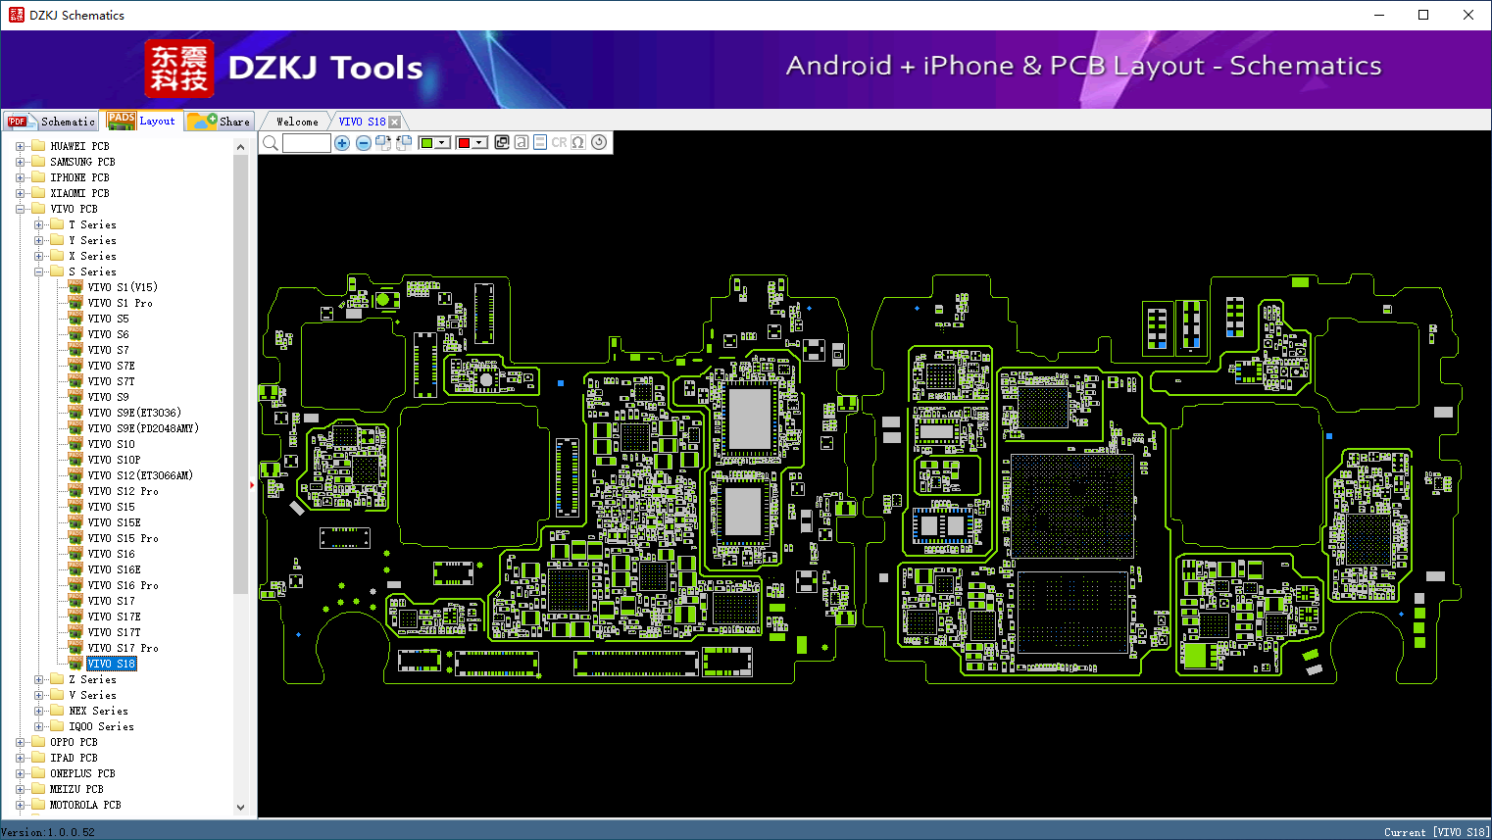Expand the T Series folder
Image resolution: width=1492 pixels, height=840 pixels.
39,224
